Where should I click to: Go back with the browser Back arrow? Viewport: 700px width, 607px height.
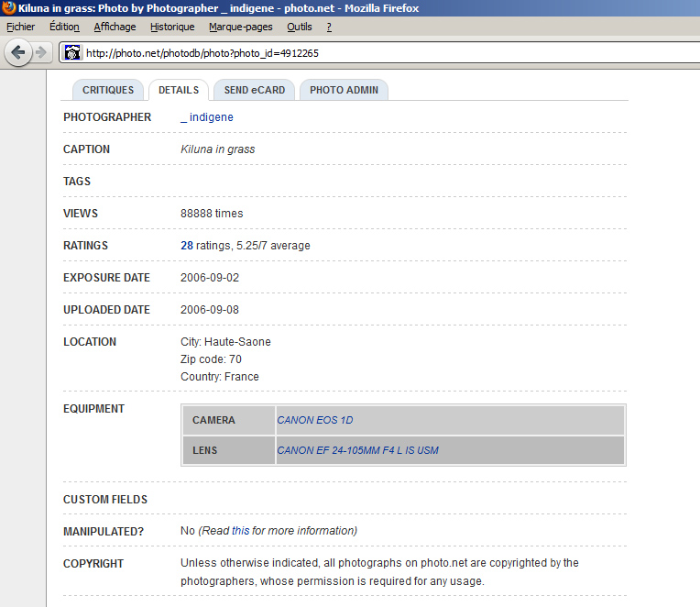(17, 52)
